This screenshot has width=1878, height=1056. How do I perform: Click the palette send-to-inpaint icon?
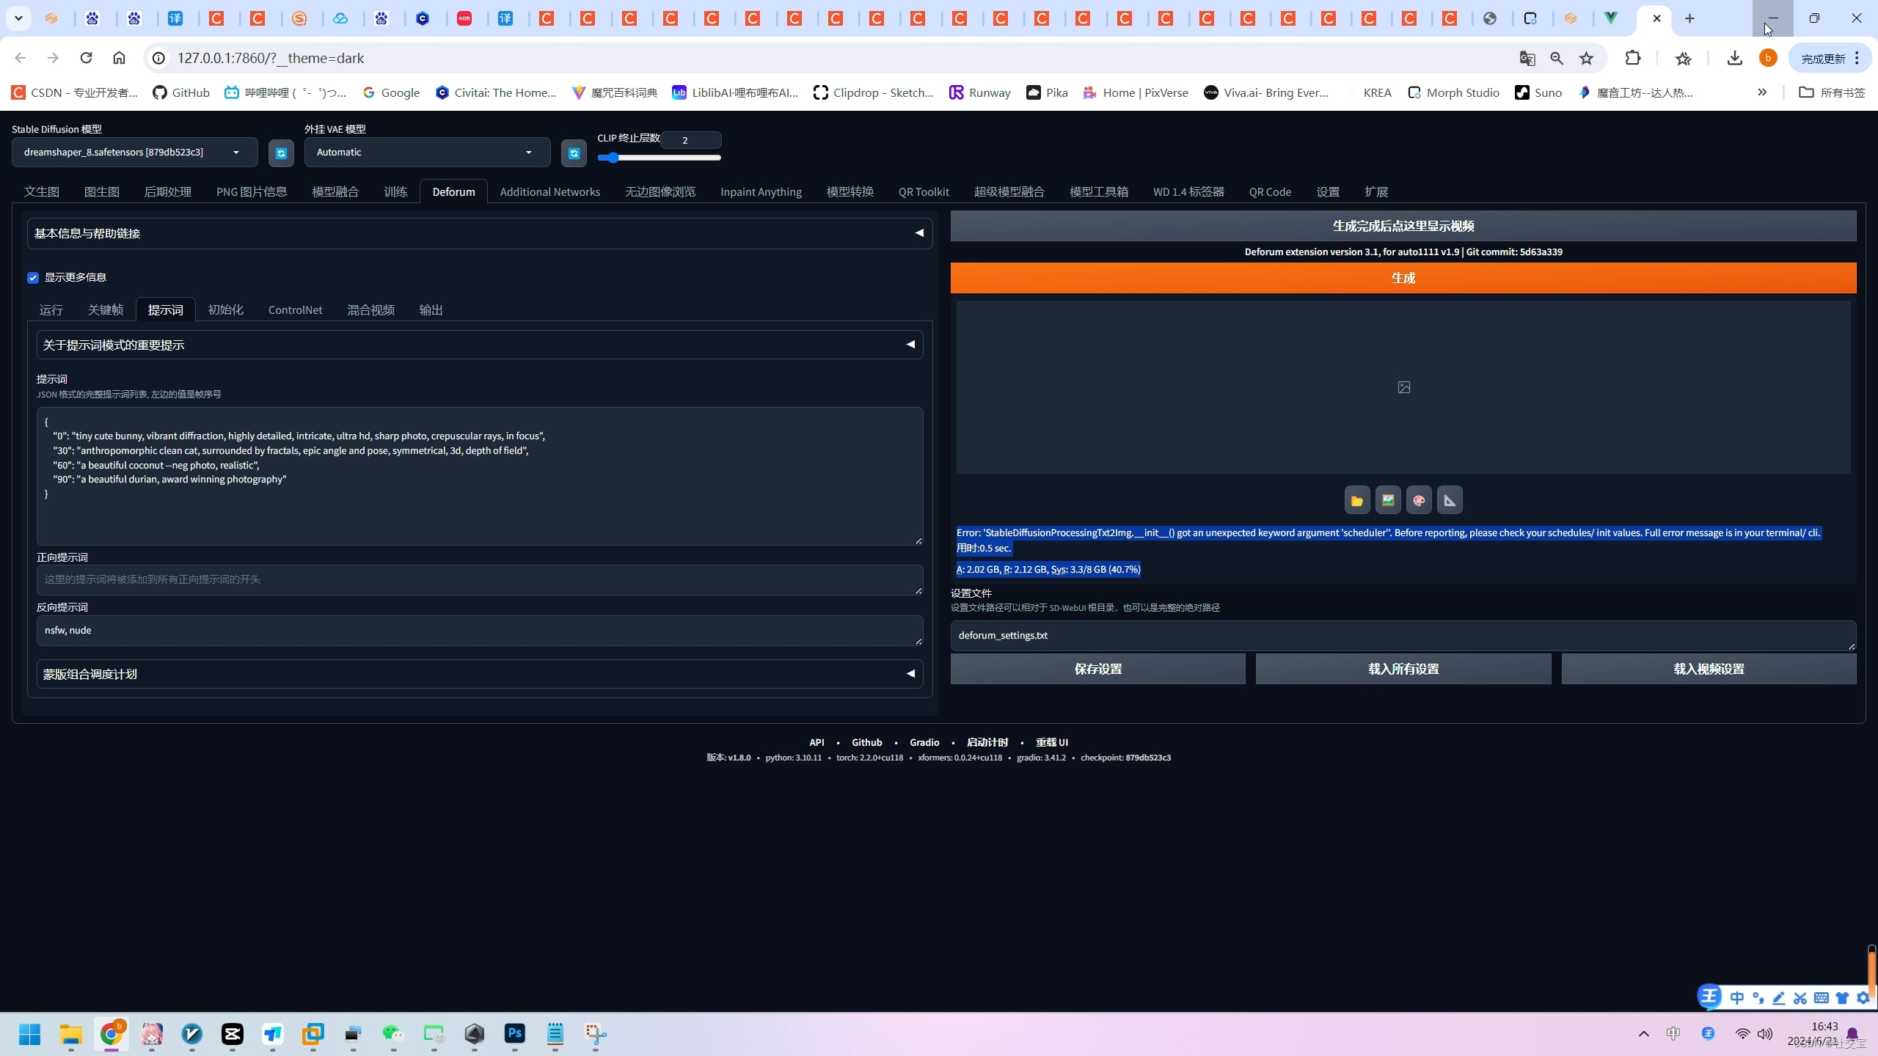[x=1419, y=500]
